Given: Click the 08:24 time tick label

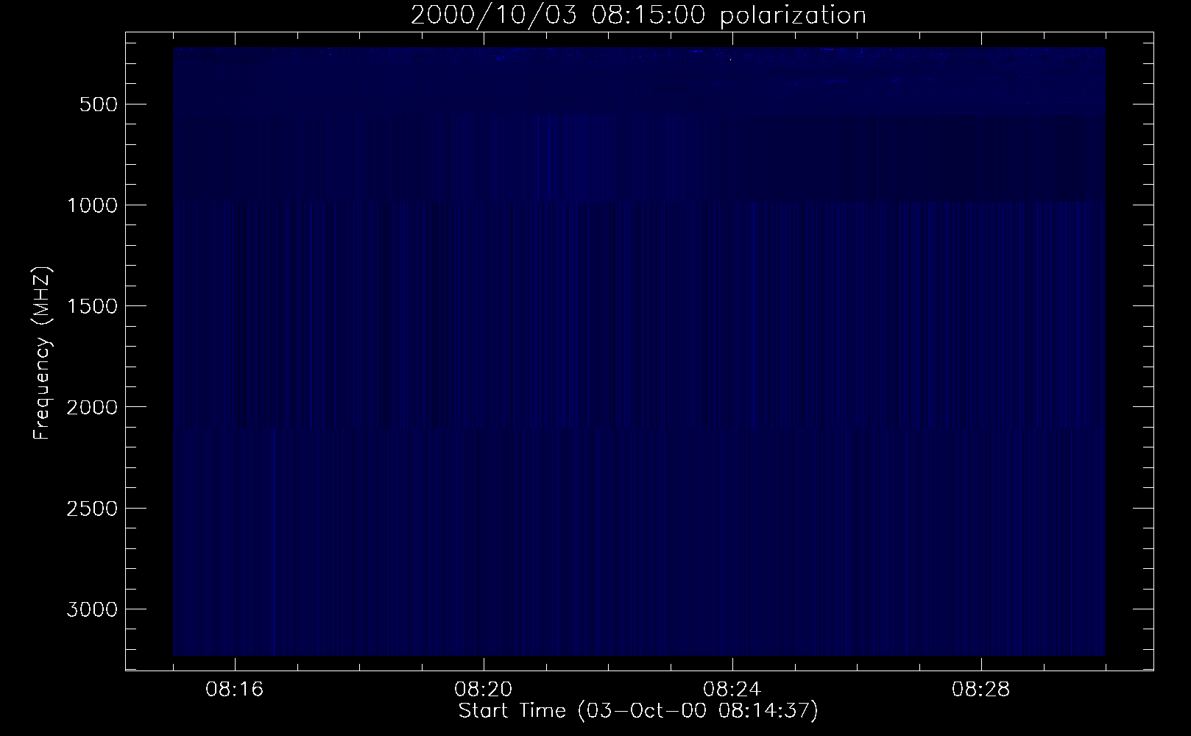Looking at the screenshot, I should click(732, 690).
